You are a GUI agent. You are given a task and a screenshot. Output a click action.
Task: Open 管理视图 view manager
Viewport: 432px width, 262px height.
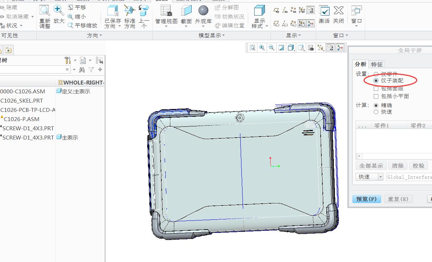[166, 11]
